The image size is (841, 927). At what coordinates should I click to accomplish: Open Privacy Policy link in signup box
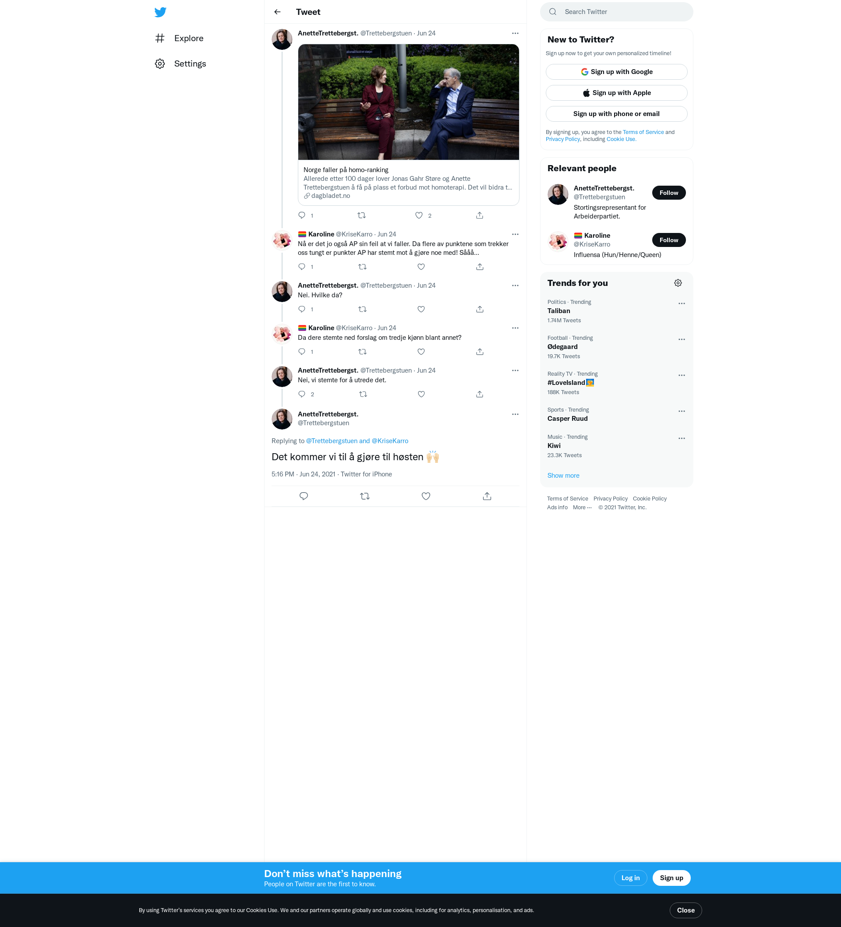(563, 139)
